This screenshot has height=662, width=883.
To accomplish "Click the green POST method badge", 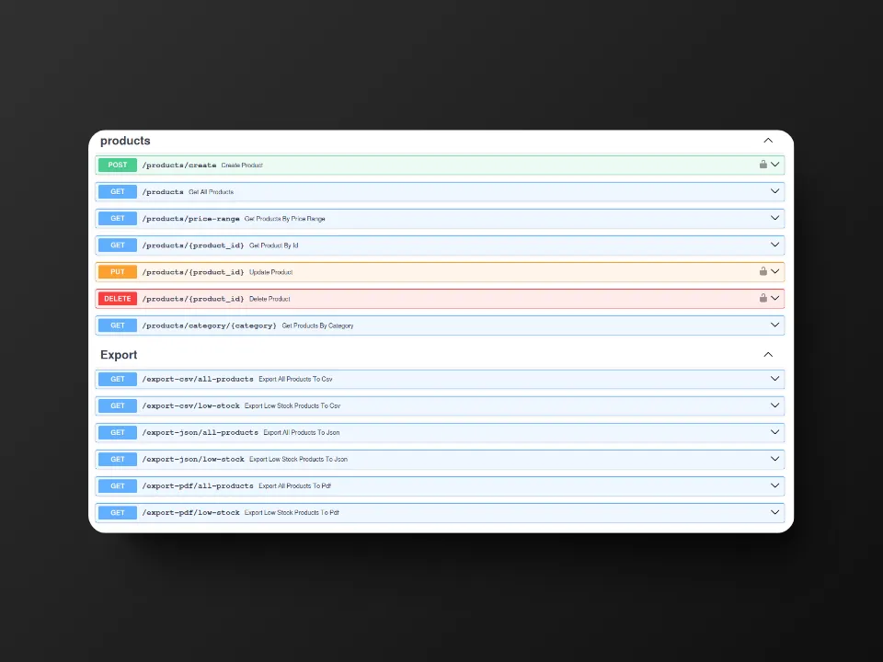I will click(x=118, y=165).
